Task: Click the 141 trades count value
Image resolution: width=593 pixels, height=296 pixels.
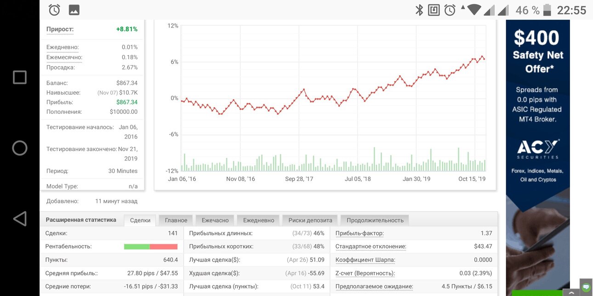Action: tap(173, 233)
